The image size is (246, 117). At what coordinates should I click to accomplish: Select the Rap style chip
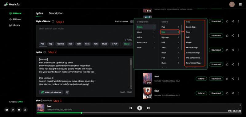(x=50, y=44)
